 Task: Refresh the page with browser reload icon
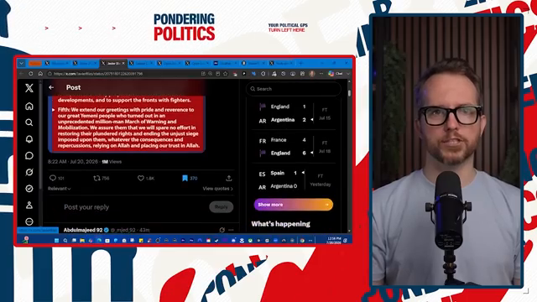(31, 74)
